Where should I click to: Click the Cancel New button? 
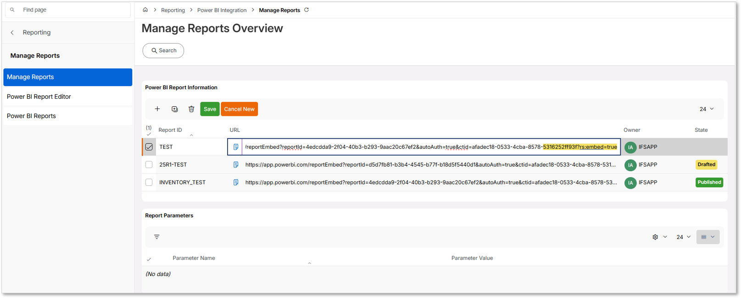pyautogui.click(x=239, y=109)
